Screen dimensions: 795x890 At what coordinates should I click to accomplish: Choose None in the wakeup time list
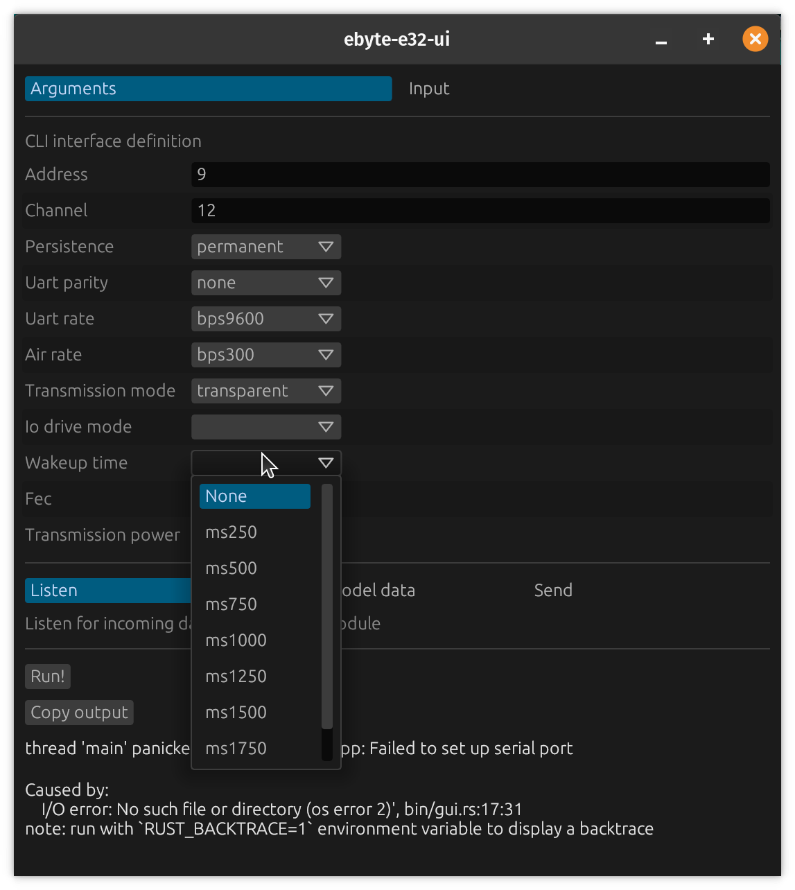[254, 496]
